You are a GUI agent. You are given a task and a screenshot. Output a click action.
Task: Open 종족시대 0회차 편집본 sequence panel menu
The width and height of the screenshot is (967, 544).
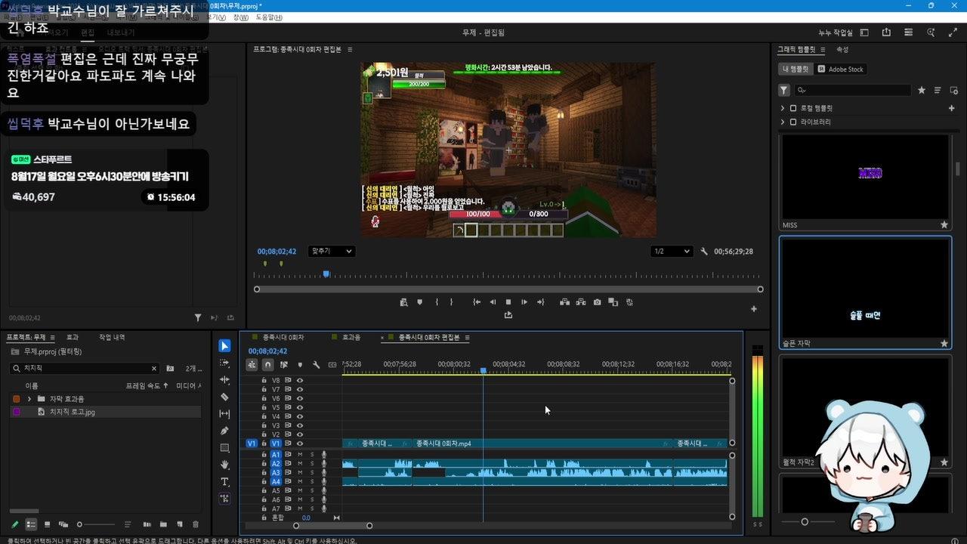468,338
